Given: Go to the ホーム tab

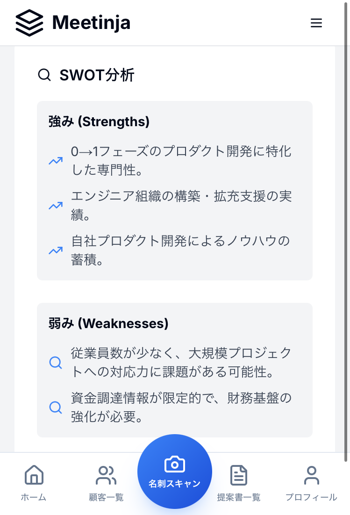Looking at the screenshot, I should click(x=34, y=483).
